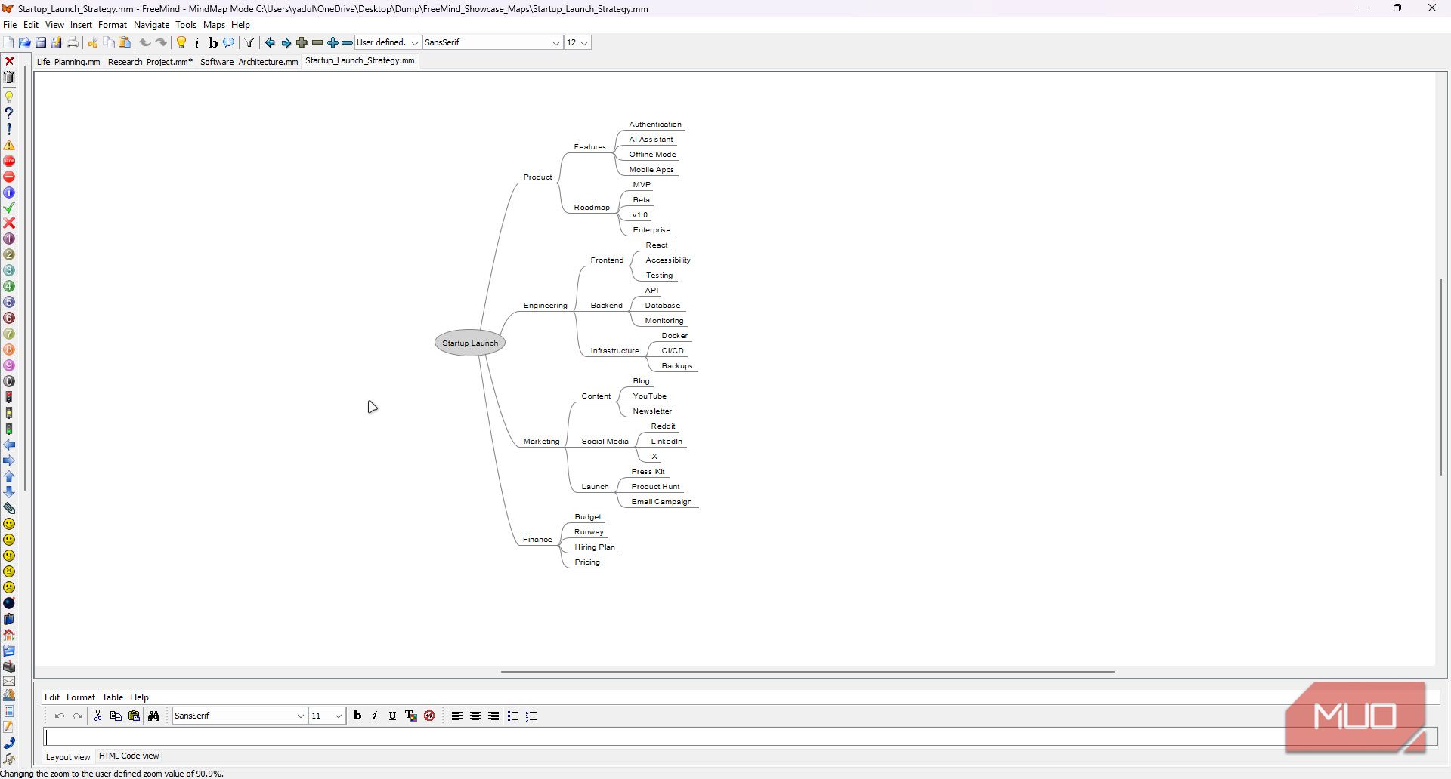The height and width of the screenshot is (779, 1451).
Task: Click the blue plus expand icon
Action: 333,43
